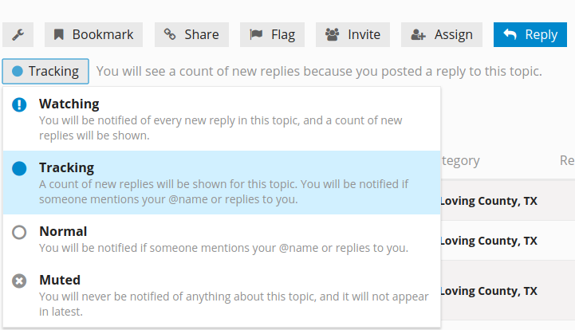
Task: Collapse the Tracking notification level dropdown
Action: click(x=45, y=71)
